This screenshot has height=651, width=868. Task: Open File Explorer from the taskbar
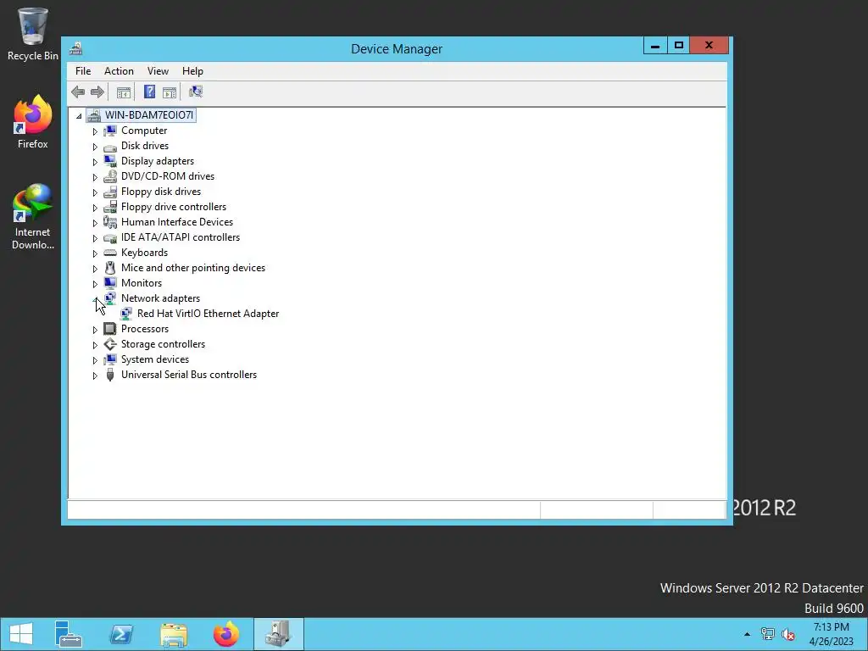174,634
